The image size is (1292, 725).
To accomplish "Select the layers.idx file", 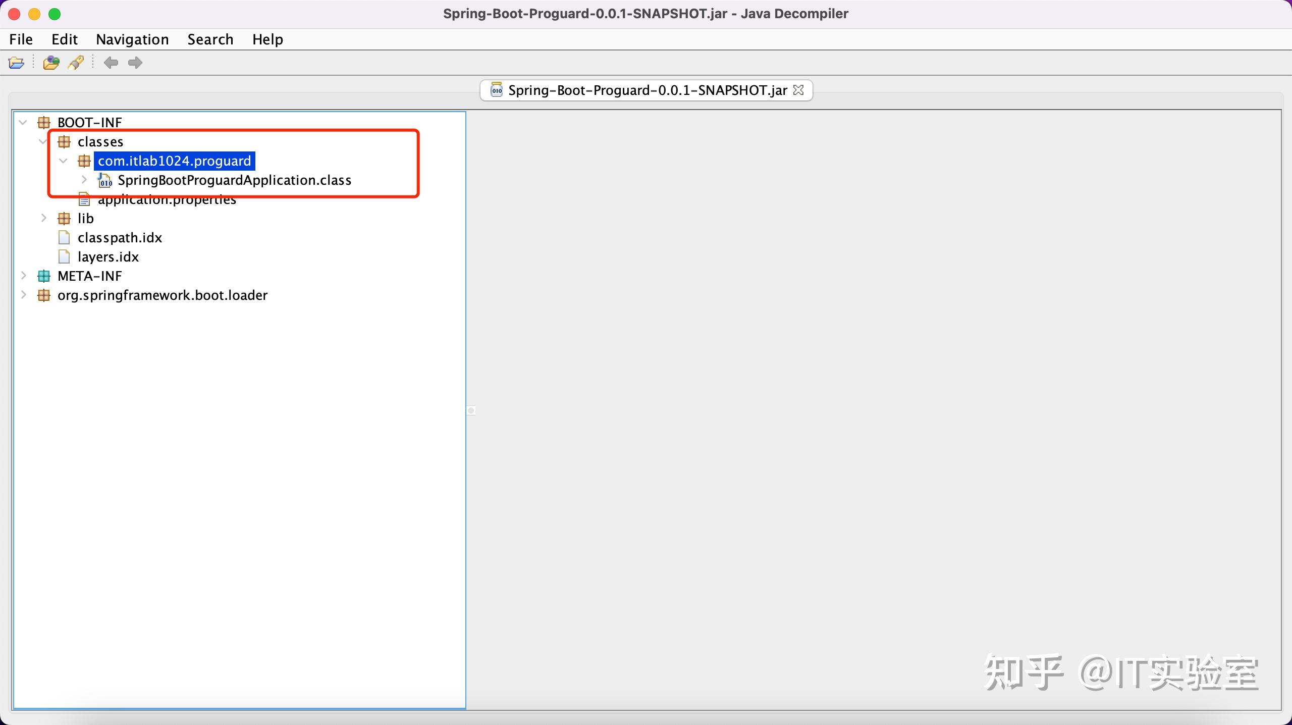I will click(x=108, y=257).
